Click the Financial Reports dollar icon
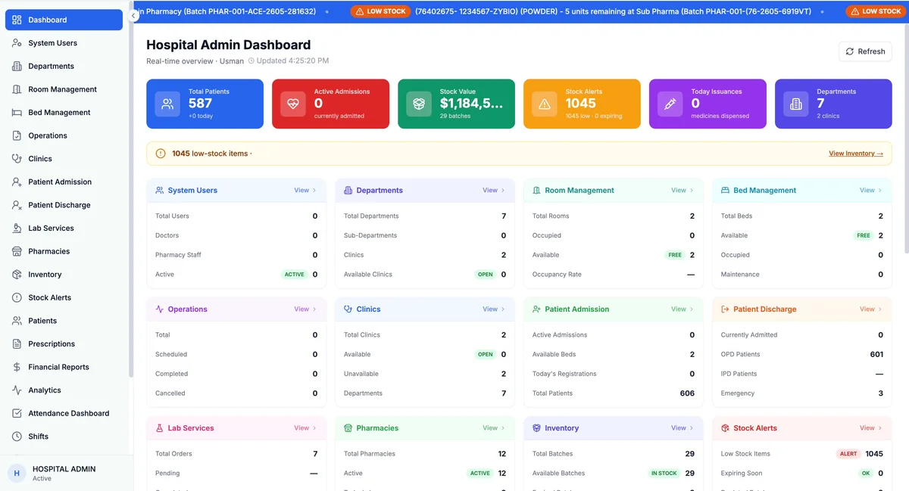The height and width of the screenshot is (491, 909). tap(17, 367)
